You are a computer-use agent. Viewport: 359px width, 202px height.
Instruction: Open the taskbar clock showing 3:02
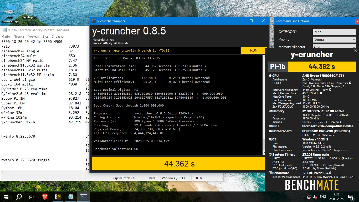tap(336, 196)
